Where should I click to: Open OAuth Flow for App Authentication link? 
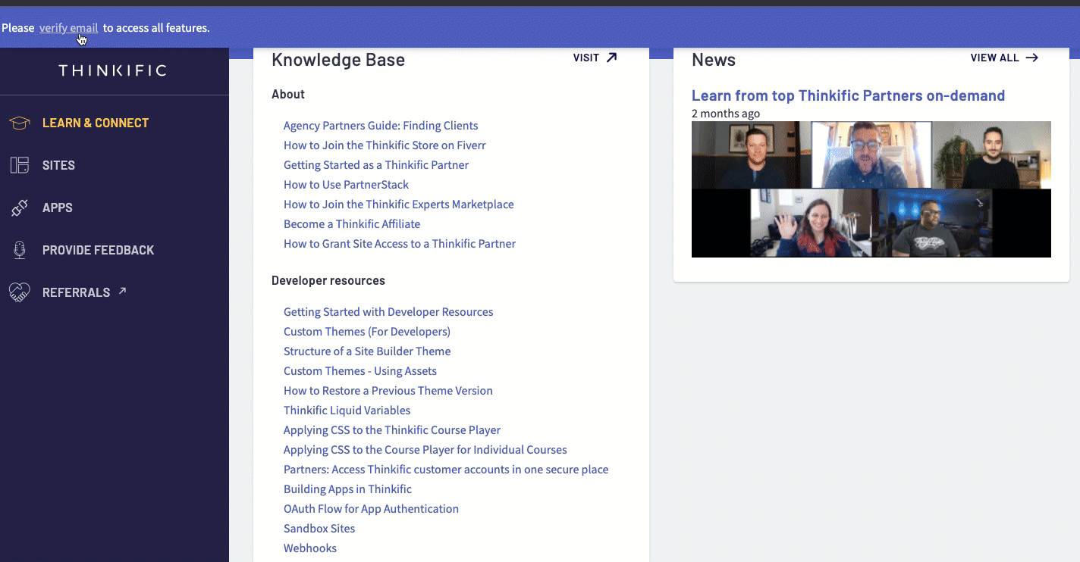pyautogui.click(x=371, y=509)
